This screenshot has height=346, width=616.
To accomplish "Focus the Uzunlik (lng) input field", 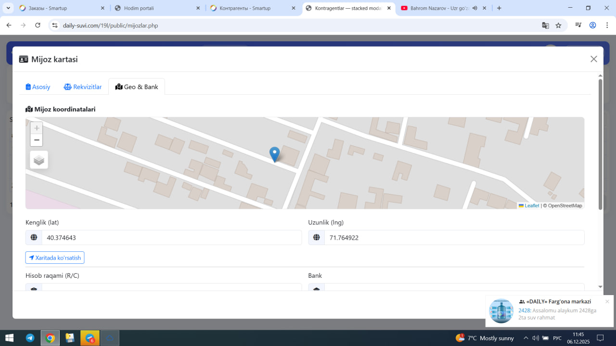I will point(454,237).
